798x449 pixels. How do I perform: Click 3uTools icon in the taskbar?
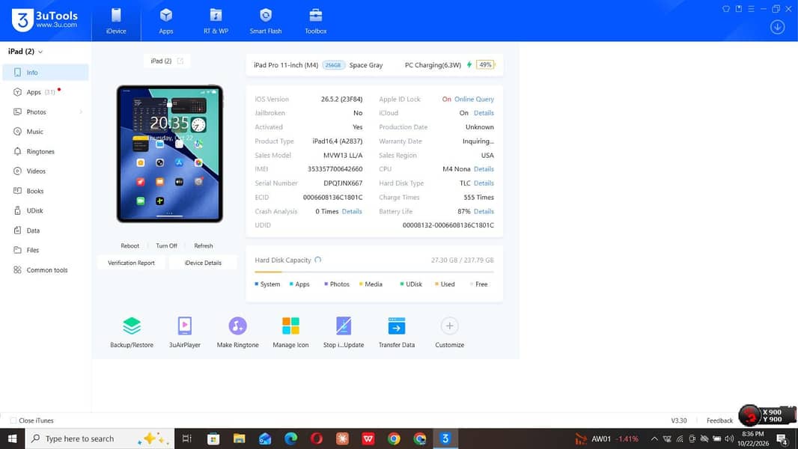[x=445, y=439]
